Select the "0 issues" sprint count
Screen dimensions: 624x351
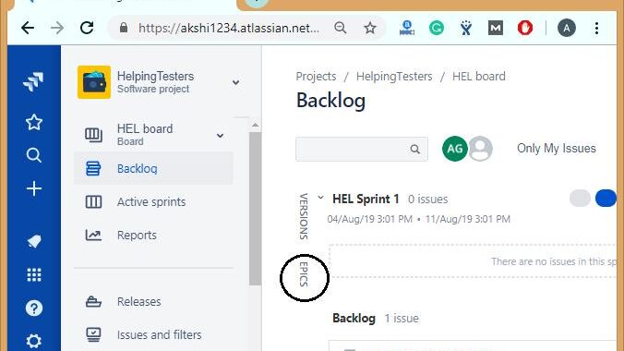(x=427, y=200)
